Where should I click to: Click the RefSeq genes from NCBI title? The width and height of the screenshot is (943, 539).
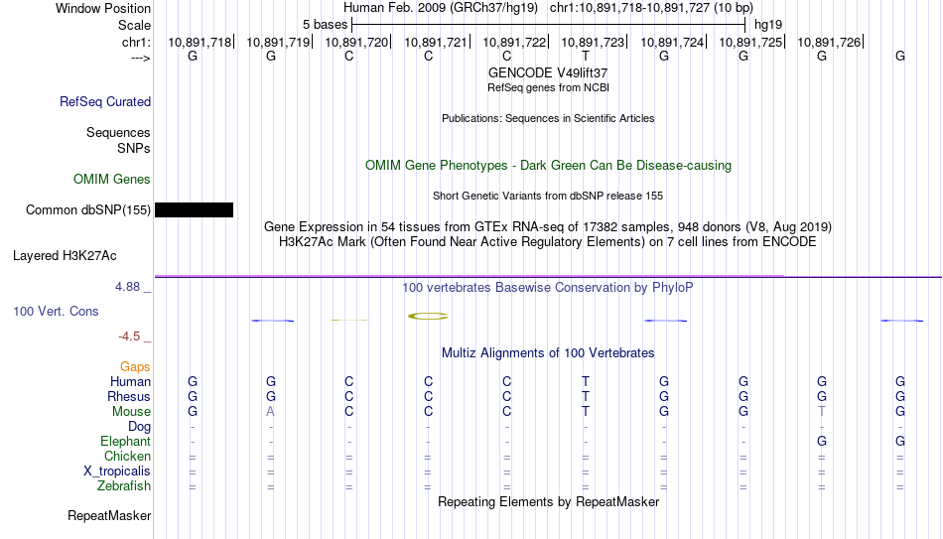pyautogui.click(x=548, y=87)
